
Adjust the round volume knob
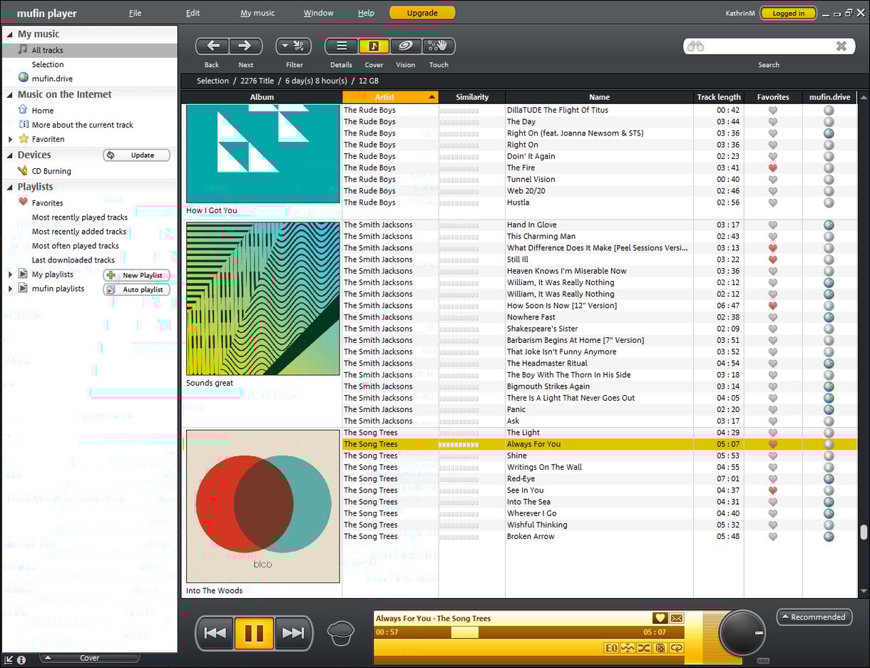[x=742, y=632]
